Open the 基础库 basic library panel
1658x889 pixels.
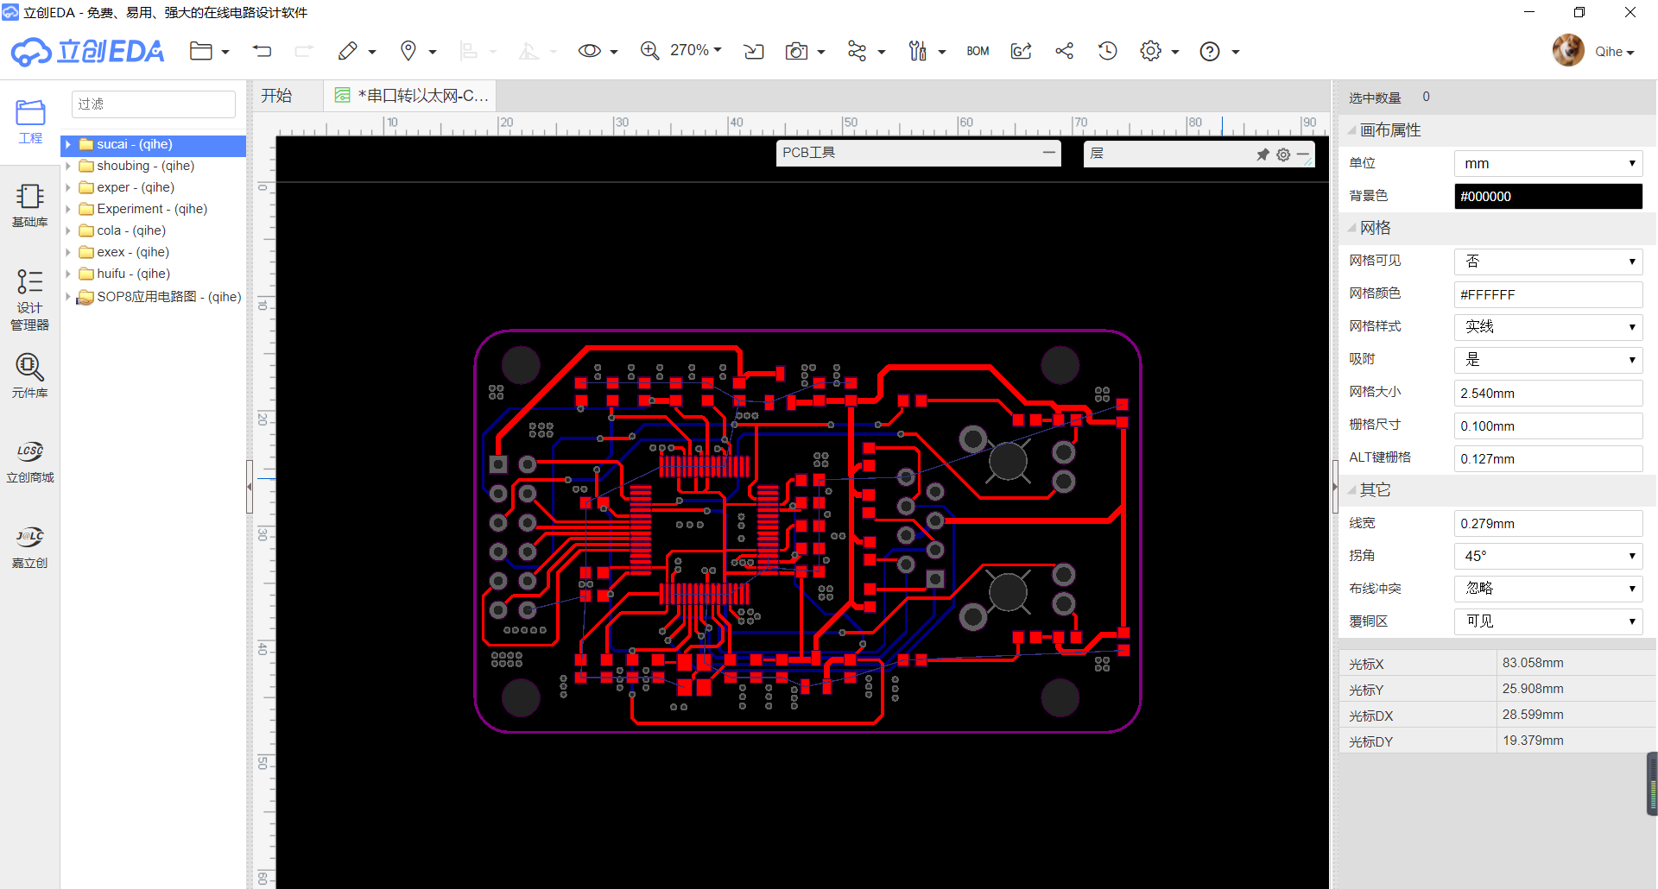29,205
